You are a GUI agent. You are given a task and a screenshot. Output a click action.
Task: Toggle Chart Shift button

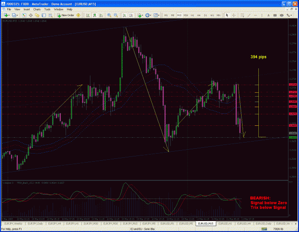click(x=131, y=15)
